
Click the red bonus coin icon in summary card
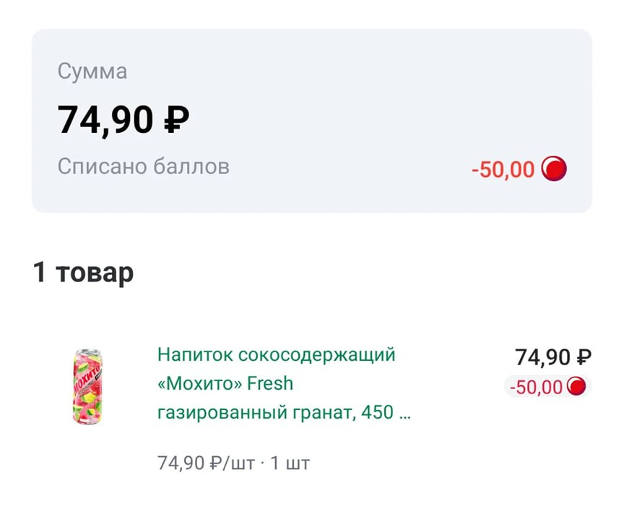pos(554,170)
